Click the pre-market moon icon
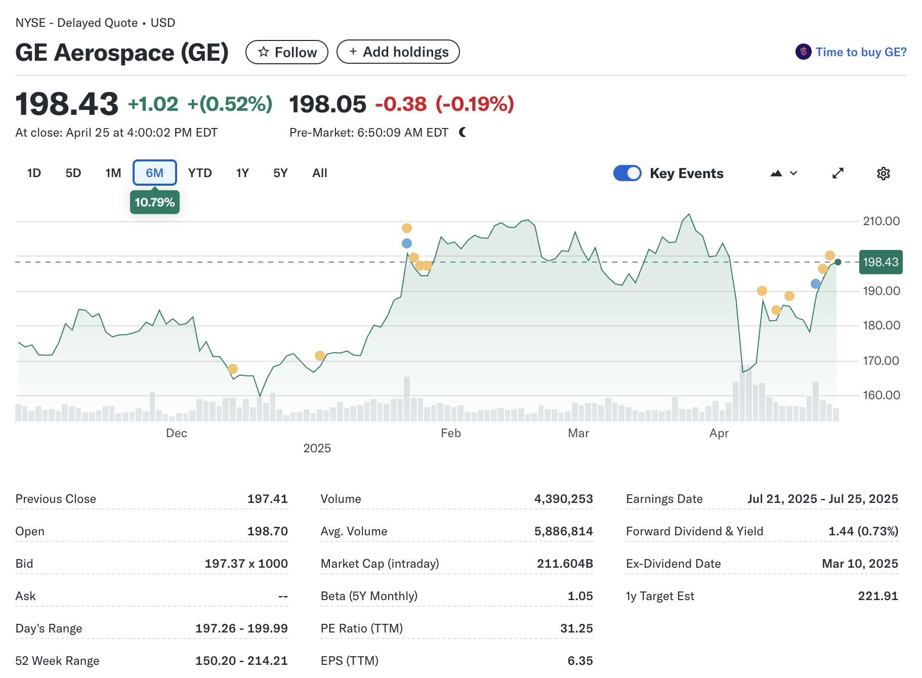Image resolution: width=922 pixels, height=678 pixels. 463,133
